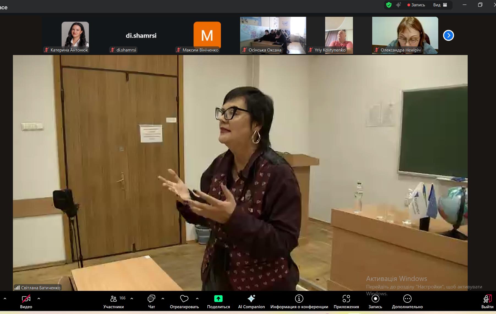Click the React heart icon
The width and height of the screenshot is (496, 314).
[184, 299]
